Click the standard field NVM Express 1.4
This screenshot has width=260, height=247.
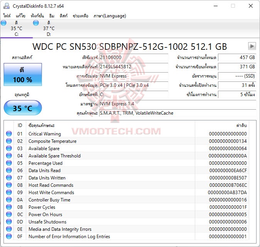pos(177,104)
